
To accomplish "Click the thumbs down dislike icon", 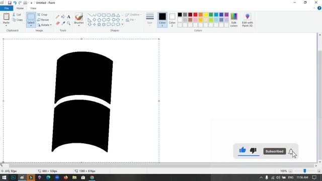I will pos(253,150).
